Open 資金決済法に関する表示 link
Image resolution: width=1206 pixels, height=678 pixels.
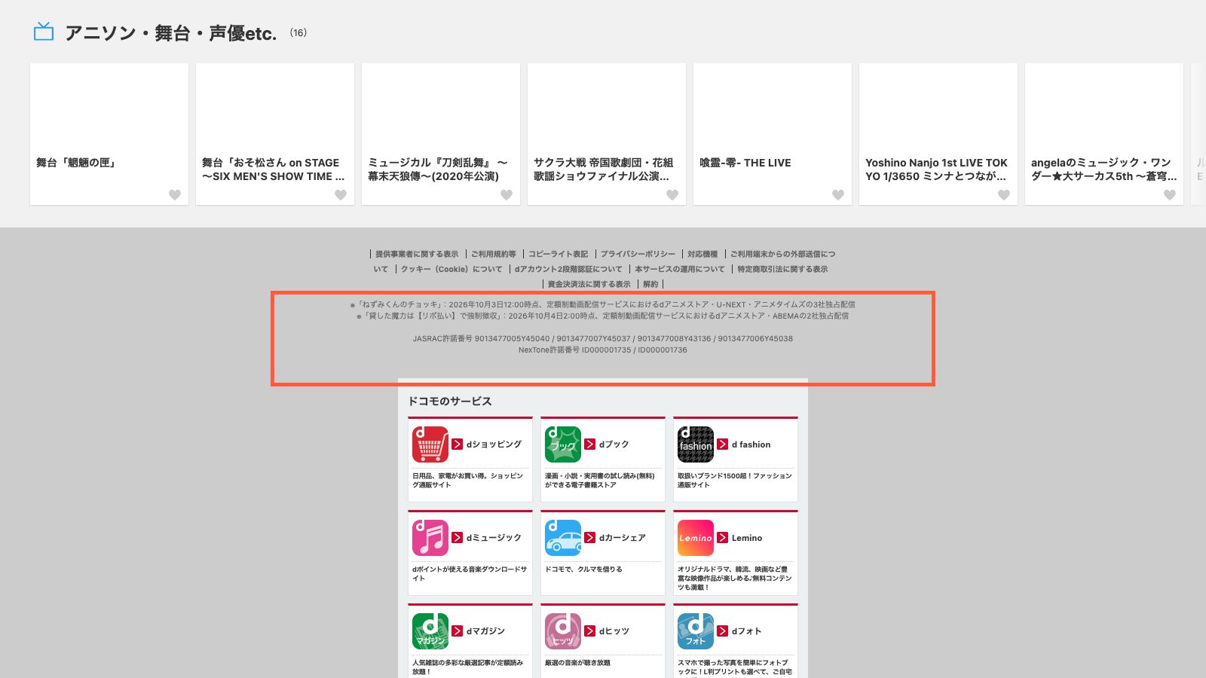click(x=589, y=285)
